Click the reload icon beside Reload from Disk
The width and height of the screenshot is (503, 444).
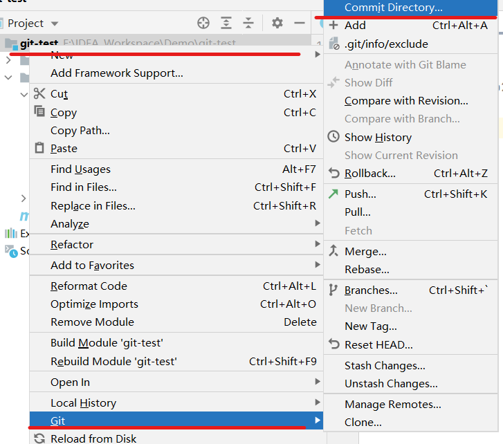click(x=39, y=438)
